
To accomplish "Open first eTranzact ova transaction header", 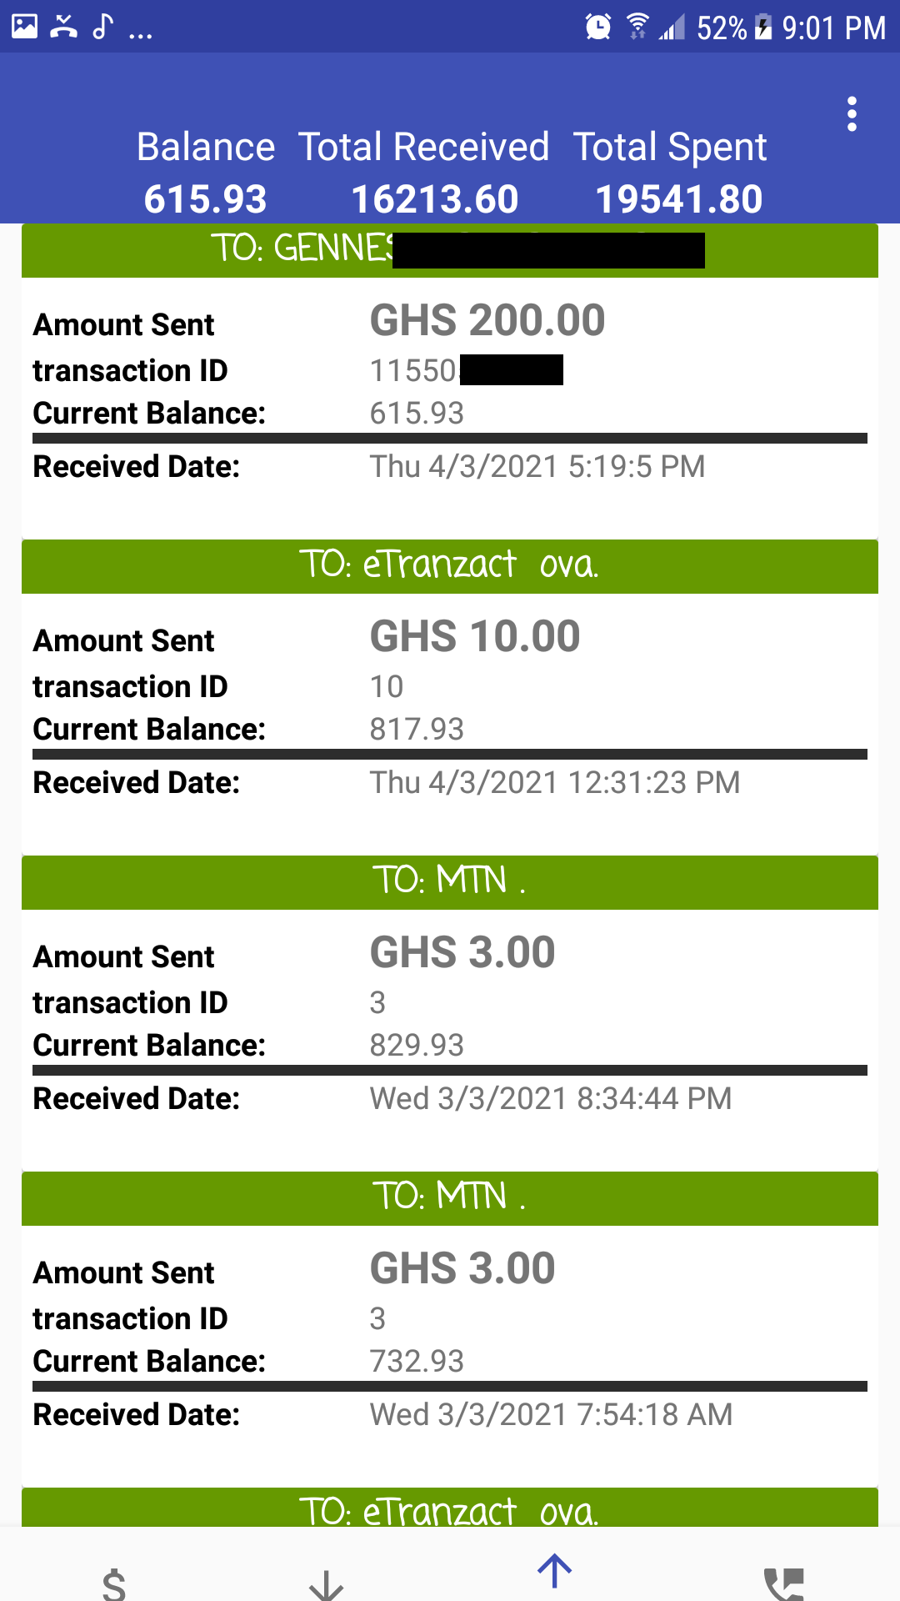I will tap(450, 566).
